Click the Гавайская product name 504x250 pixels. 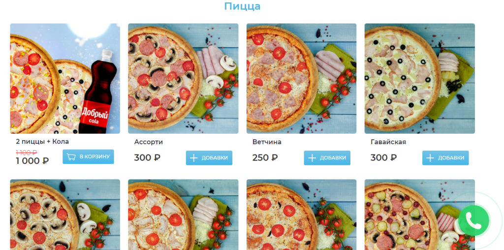click(x=388, y=142)
